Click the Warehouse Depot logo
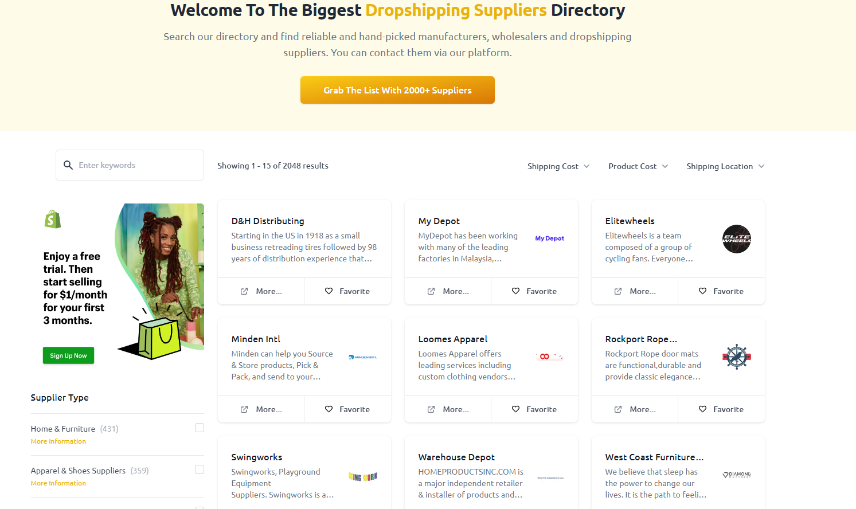856x509 pixels. (x=550, y=477)
